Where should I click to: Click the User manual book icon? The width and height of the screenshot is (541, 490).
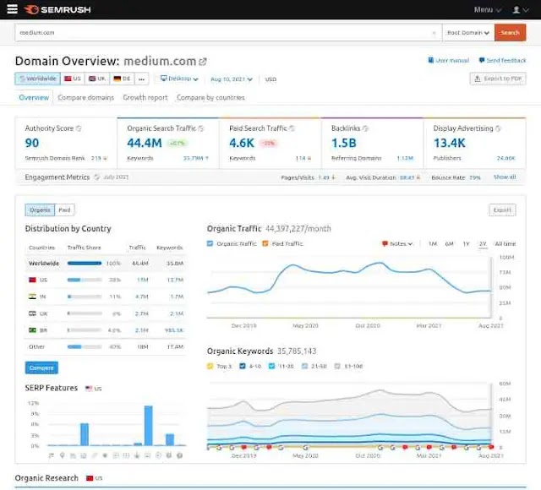click(x=431, y=60)
